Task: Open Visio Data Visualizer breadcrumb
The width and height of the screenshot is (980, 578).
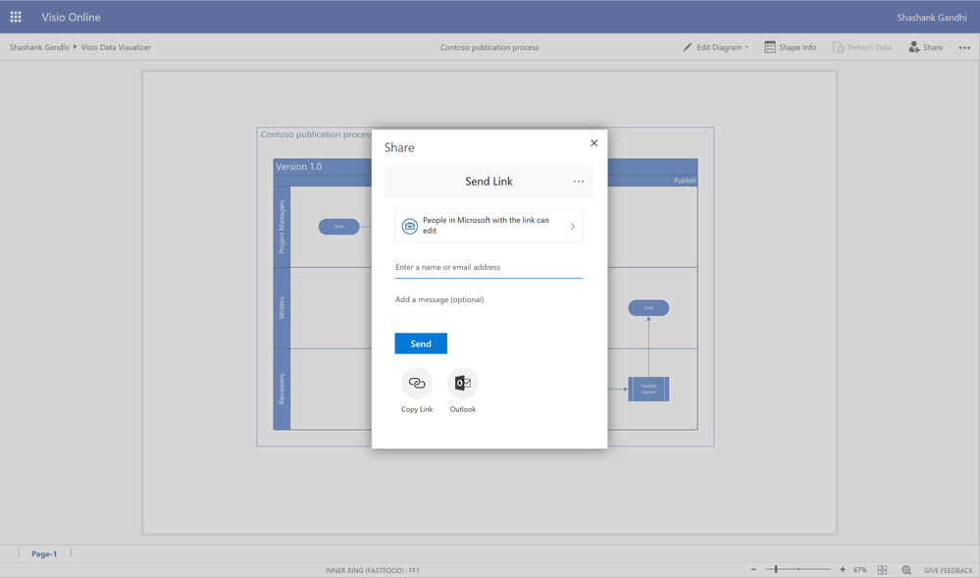Action: click(116, 47)
